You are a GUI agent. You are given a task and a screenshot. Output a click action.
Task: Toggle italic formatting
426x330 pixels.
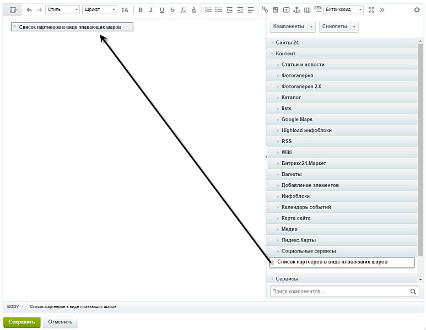[x=151, y=10]
